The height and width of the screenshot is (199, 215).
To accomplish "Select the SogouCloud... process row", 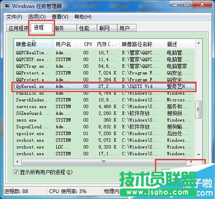I will pyautogui.click(x=104, y=127).
